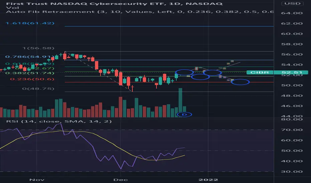Viewport: 311px width, 183px height.
Task: Select the 52.51 current price label
Action: click(x=291, y=73)
